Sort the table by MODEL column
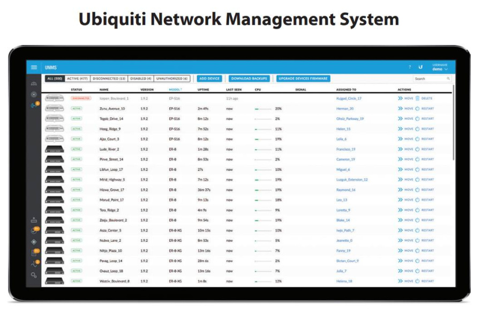Image resolution: width=482 pixels, height=311 pixels. coord(175,90)
